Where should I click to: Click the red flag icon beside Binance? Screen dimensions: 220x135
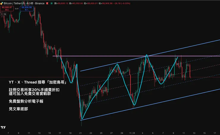[47, 3]
